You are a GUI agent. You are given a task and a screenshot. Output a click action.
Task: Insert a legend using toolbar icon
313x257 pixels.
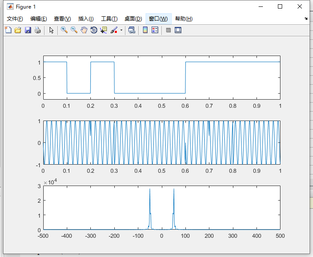coord(155,30)
